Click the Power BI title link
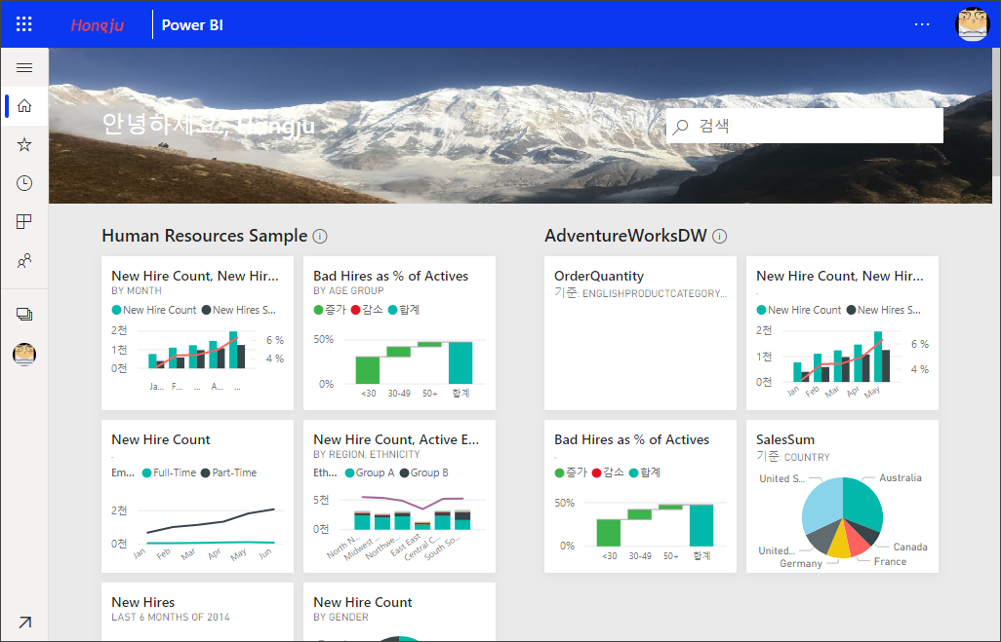This screenshot has width=1001, height=642. tap(192, 25)
